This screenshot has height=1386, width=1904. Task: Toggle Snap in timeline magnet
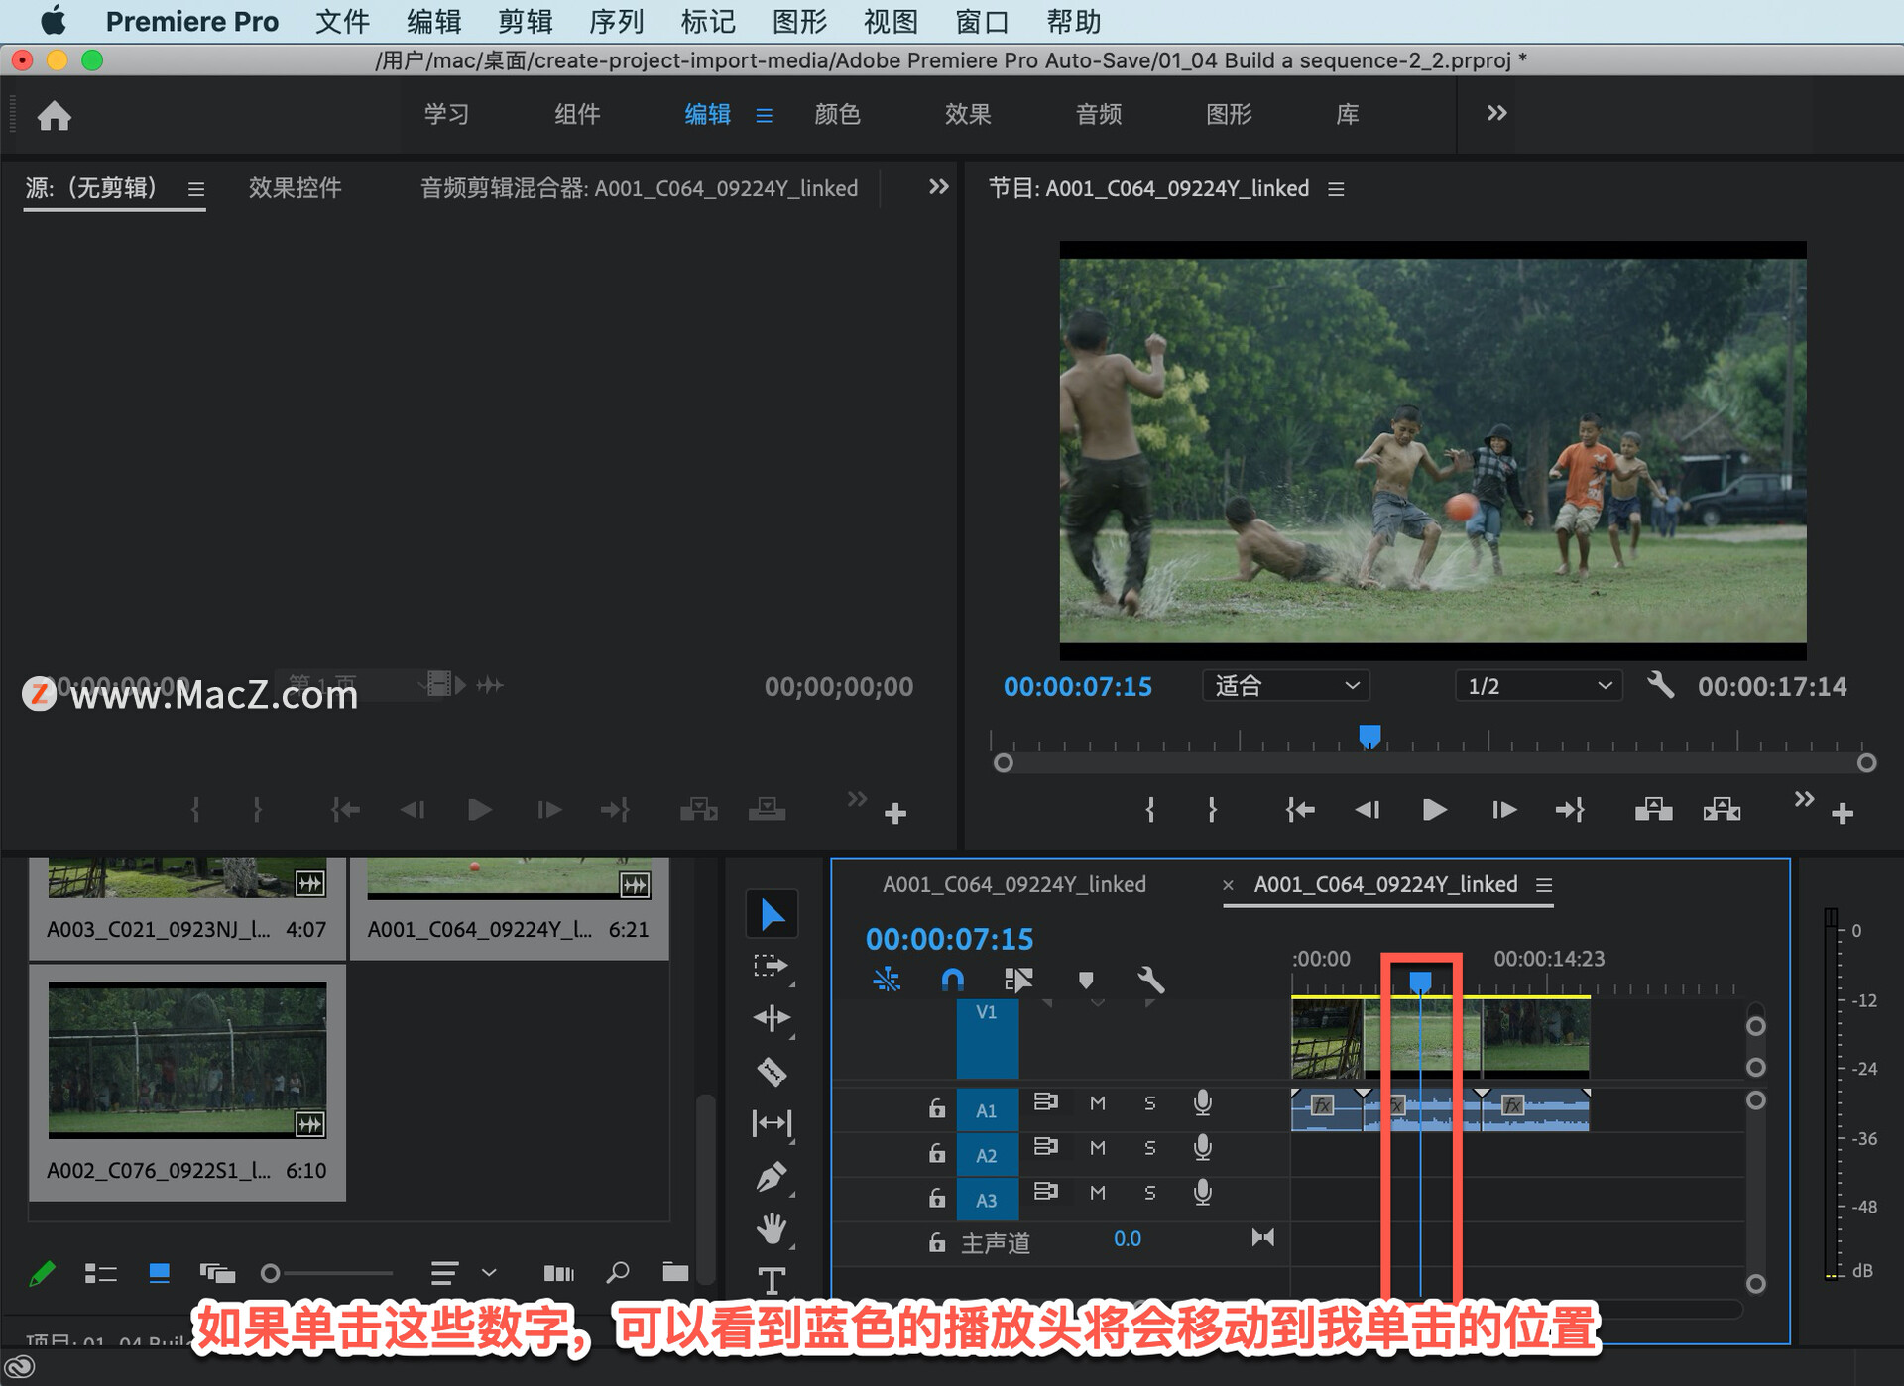(x=952, y=981)
